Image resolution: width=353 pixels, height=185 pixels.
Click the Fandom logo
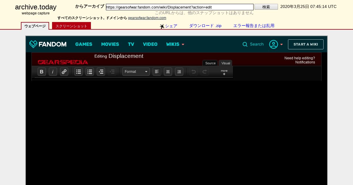pos(48,44)
